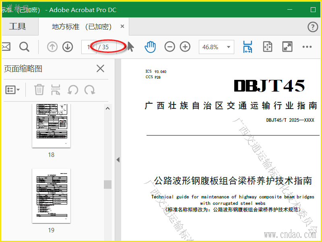Open the 46.8% zoom level dropdown

[x=217, y=47]
